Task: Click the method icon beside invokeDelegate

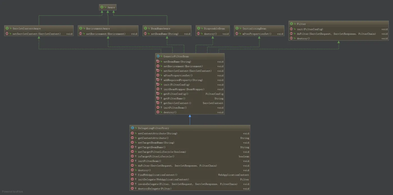Action: coord(132,184)
